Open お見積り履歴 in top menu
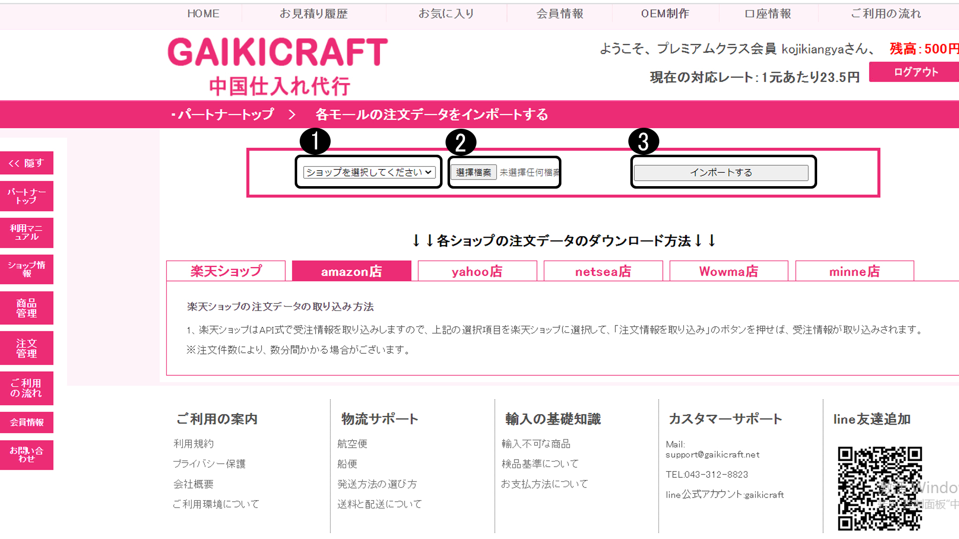959x539 pixels. [314, 13]
